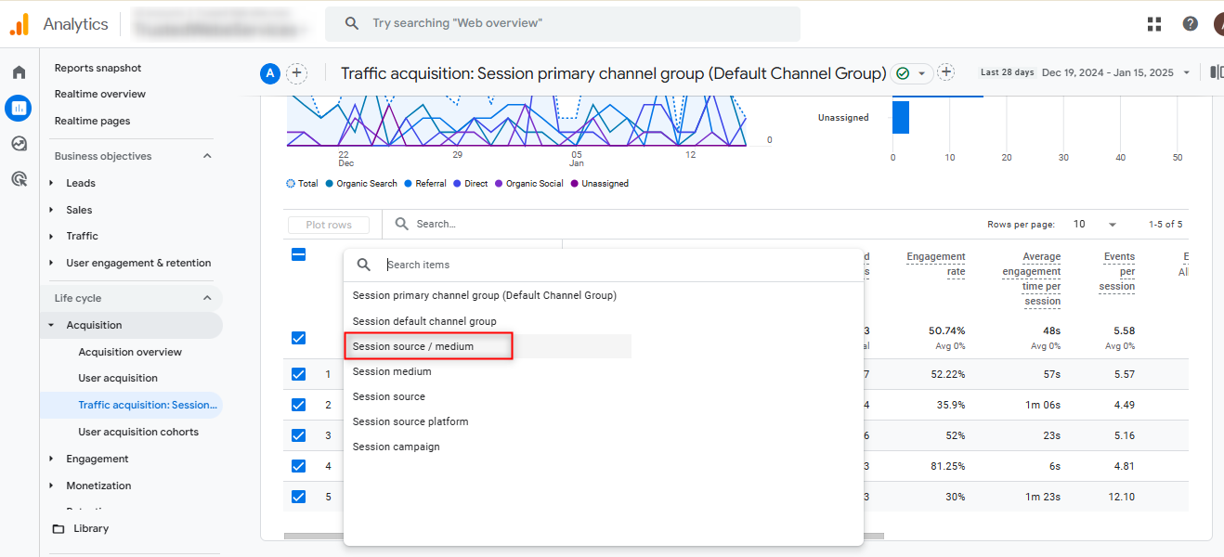Uncheck the row 1 checkbox

click(x=298, y=374)
